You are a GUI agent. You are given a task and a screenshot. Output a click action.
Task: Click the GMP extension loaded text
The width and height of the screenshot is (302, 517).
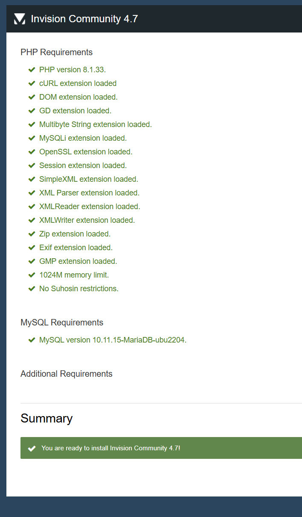78,261
